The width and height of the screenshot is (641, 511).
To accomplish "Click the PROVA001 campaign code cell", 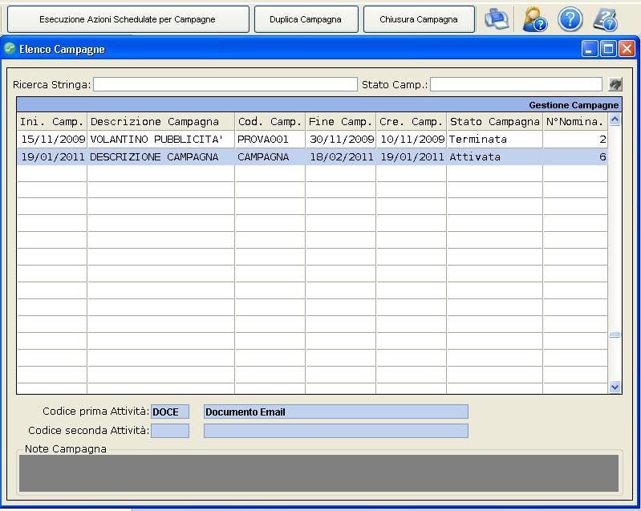I will click(x=270, y=140).
